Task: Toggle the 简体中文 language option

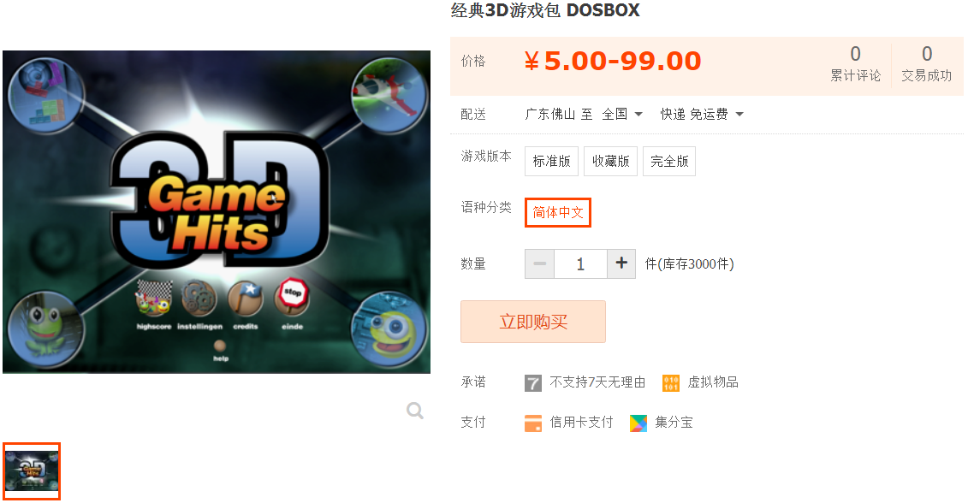Action: click(x=558, y=212)
